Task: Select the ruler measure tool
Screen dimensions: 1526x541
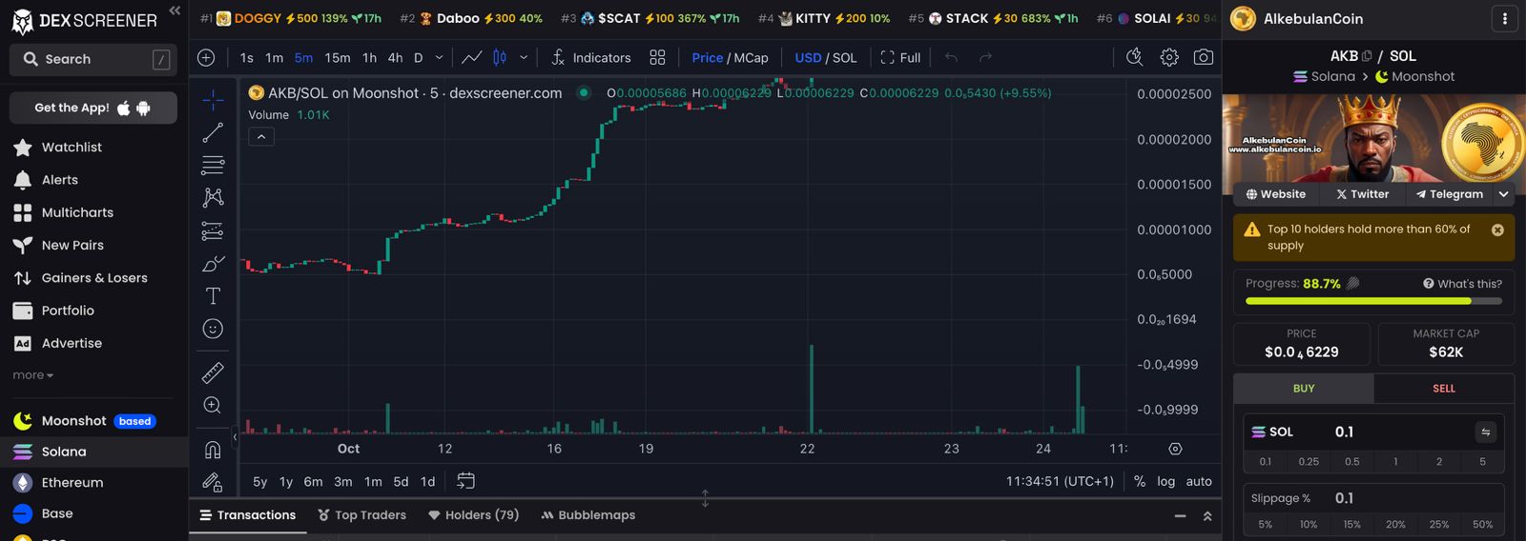Action: [x=213, y=372]
